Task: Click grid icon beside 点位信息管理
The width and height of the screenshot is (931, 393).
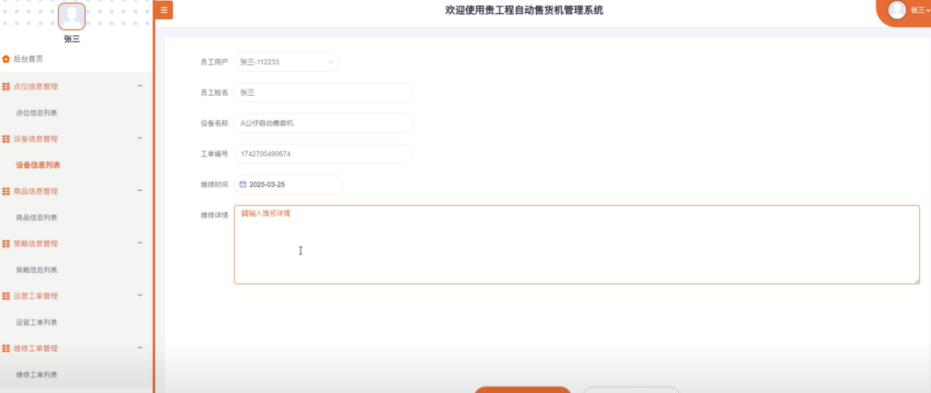Action: coord(6,87)
